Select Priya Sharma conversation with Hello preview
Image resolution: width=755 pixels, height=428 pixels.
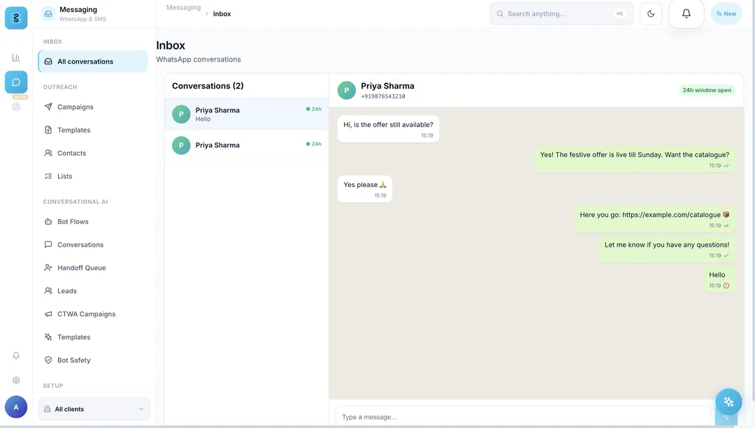coord(247,115)
